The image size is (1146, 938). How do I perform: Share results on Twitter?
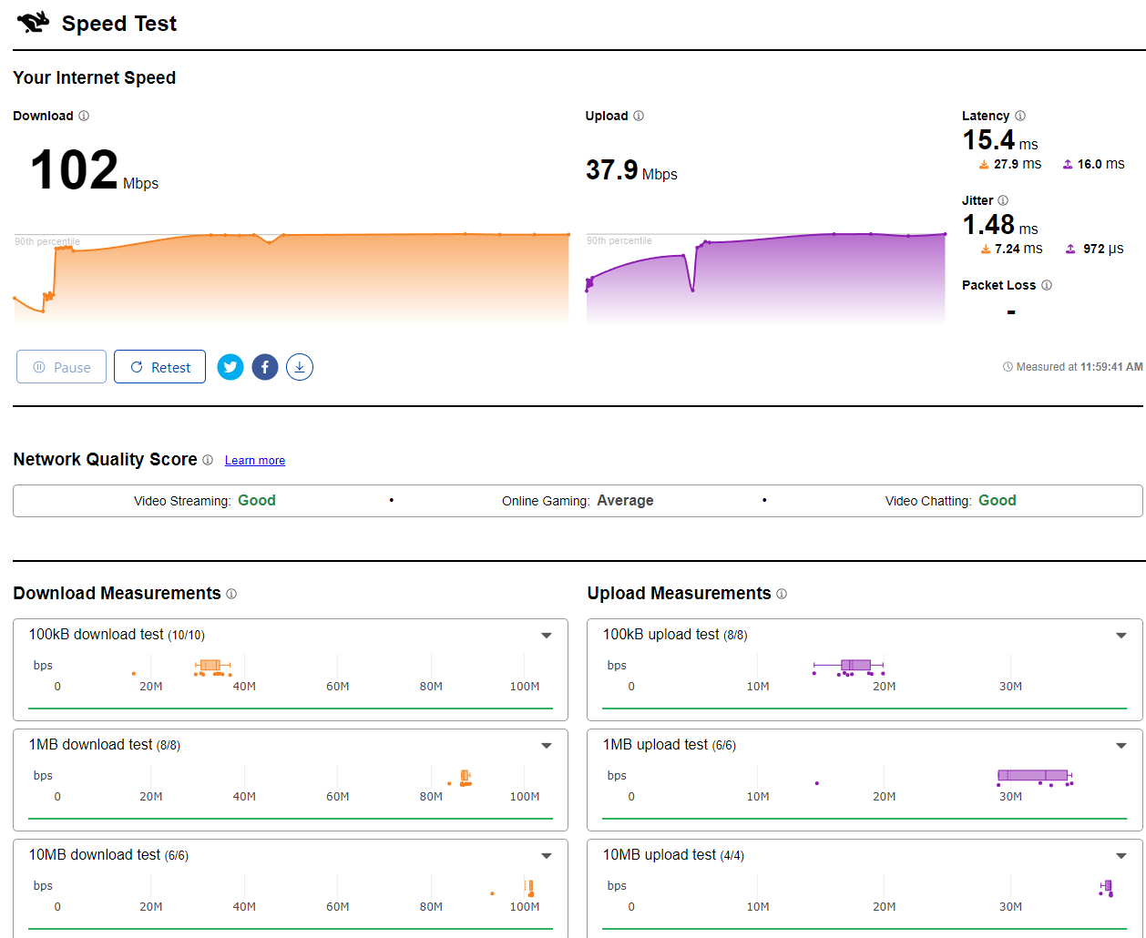pos(230,367)
